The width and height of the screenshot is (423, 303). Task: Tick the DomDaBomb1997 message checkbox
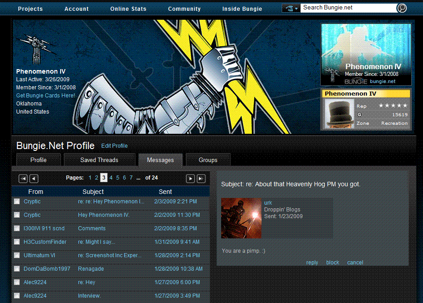17,269
